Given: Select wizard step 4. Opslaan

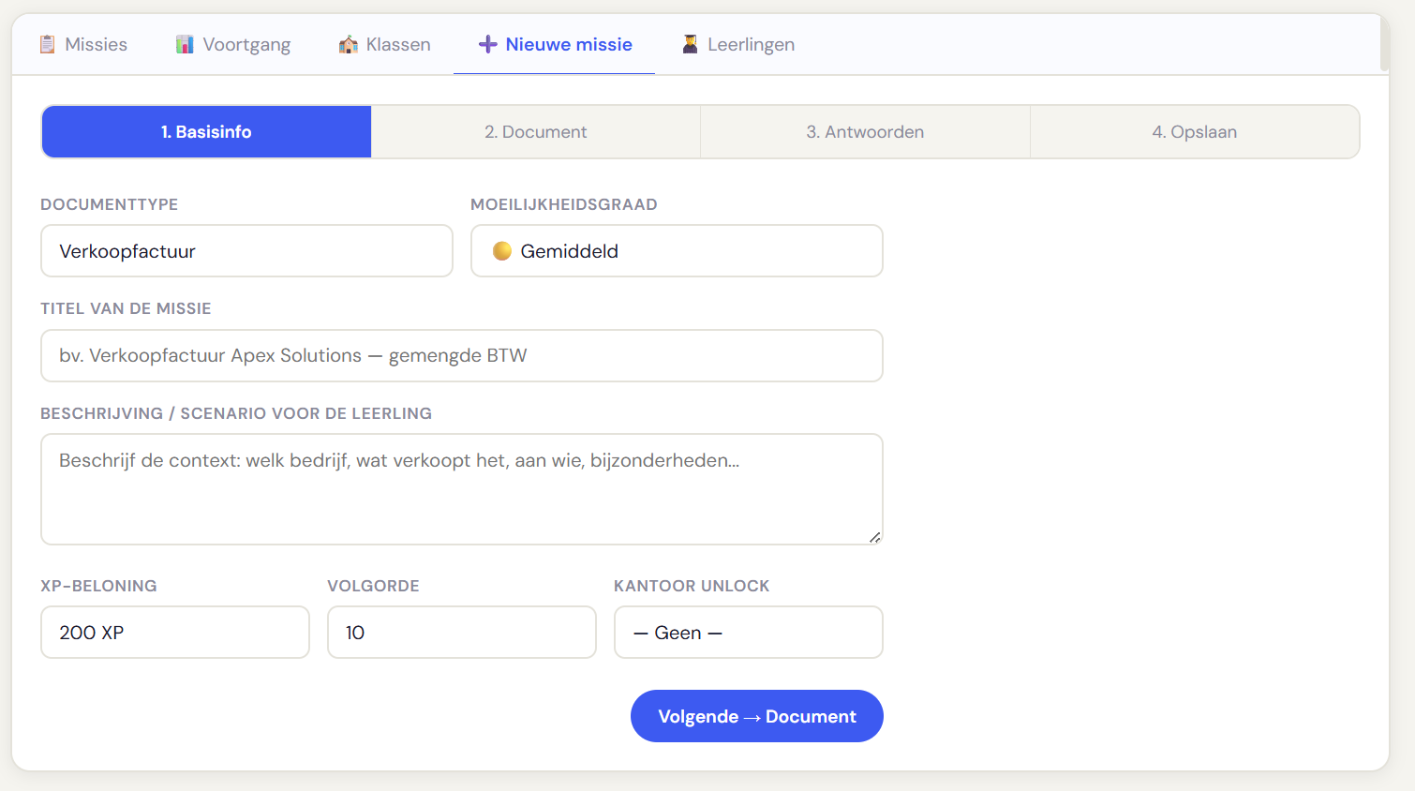Looking at the screenshot, I should [1195, 131].
